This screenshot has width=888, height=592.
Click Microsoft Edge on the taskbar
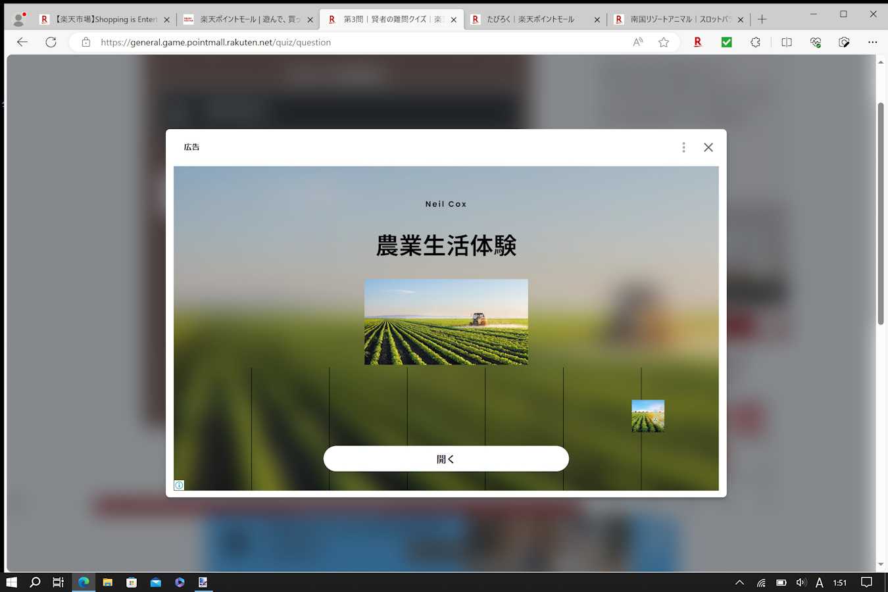coord(84,582)
